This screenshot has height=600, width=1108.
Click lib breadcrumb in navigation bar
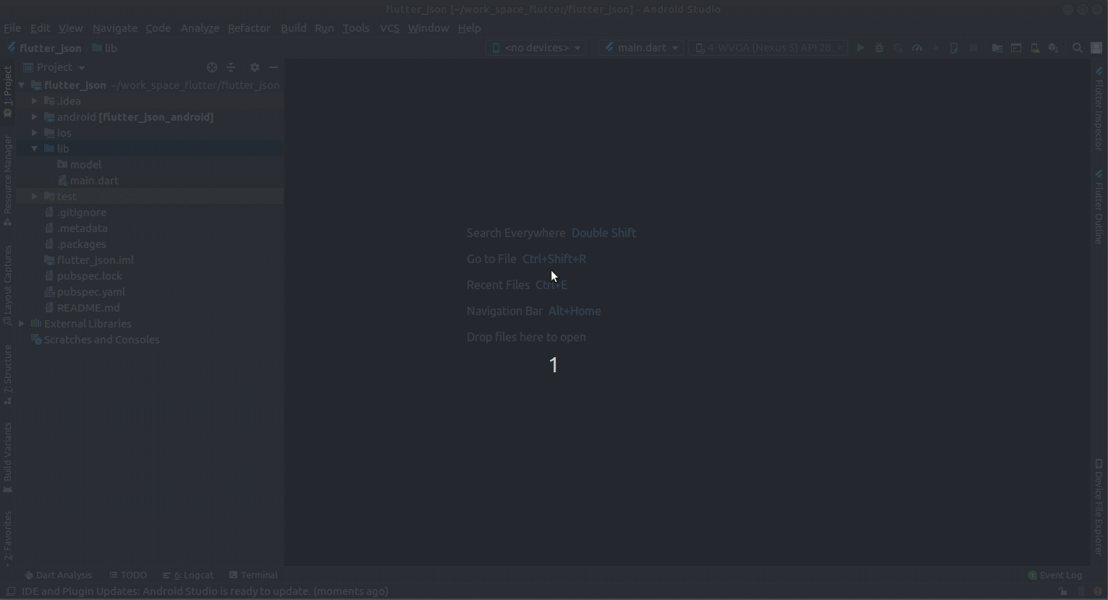104,48
